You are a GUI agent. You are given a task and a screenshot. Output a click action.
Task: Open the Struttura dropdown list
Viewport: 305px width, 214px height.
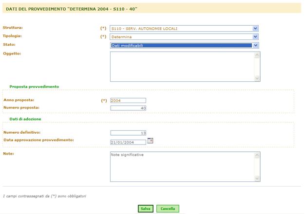(x=184, y=29)
